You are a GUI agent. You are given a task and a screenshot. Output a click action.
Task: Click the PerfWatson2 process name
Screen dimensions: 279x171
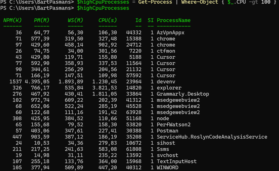pos(174,124)
